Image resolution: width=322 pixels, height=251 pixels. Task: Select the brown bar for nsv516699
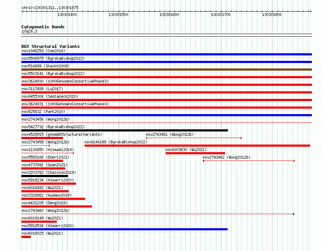tap(166, 70)
